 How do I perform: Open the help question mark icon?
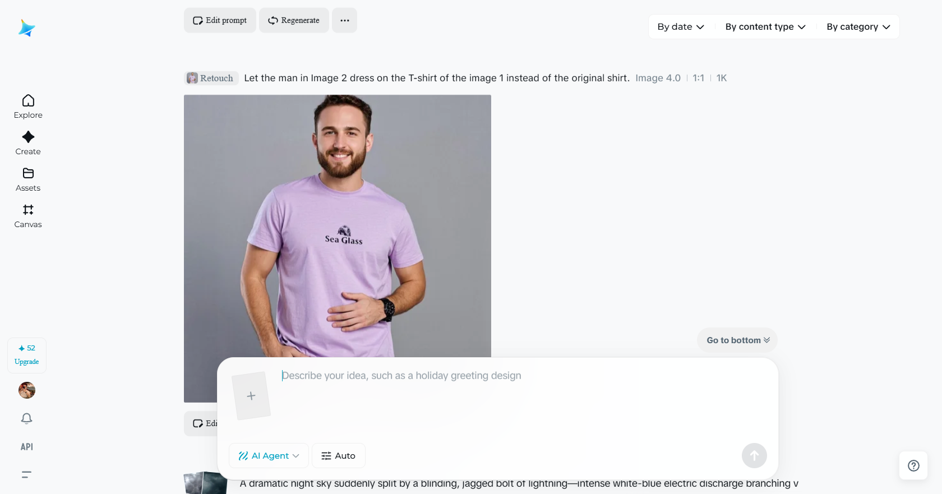tap(913, 465)
